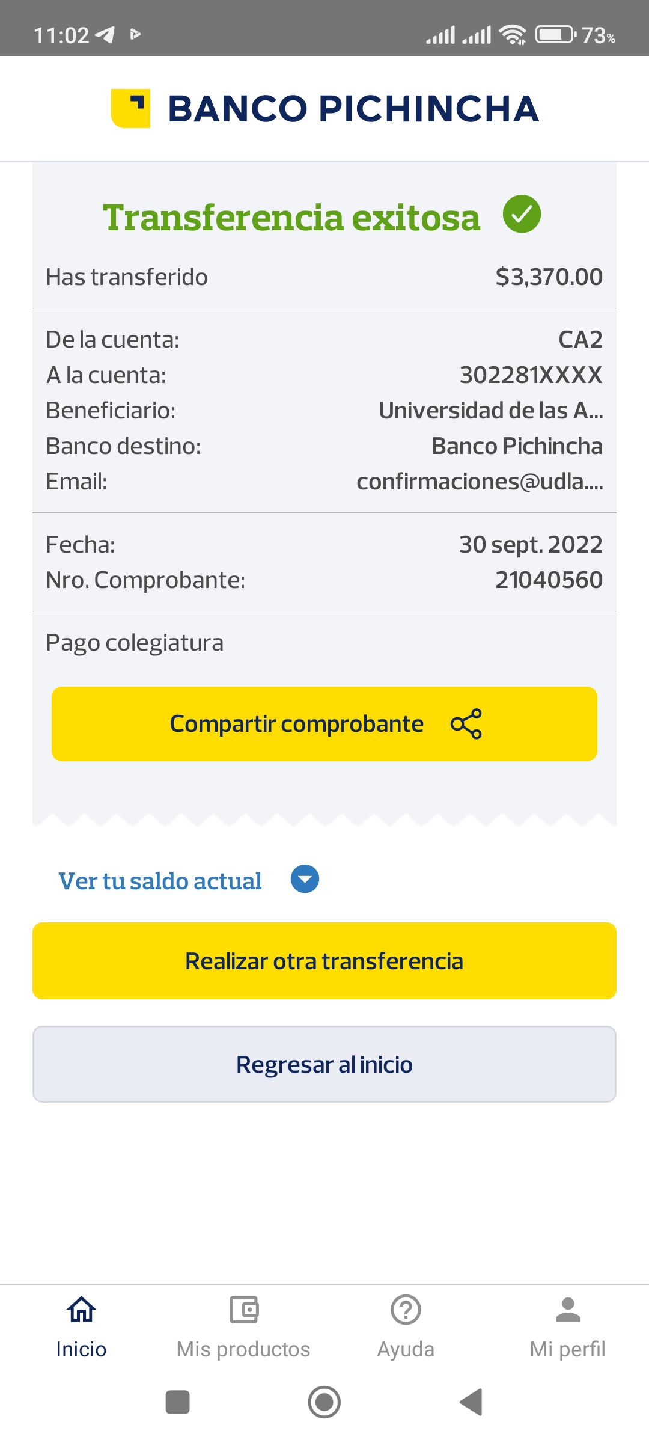Click Realizar otra transferencia button
This screenshot has height=1443, width=649.
point(324,961)
